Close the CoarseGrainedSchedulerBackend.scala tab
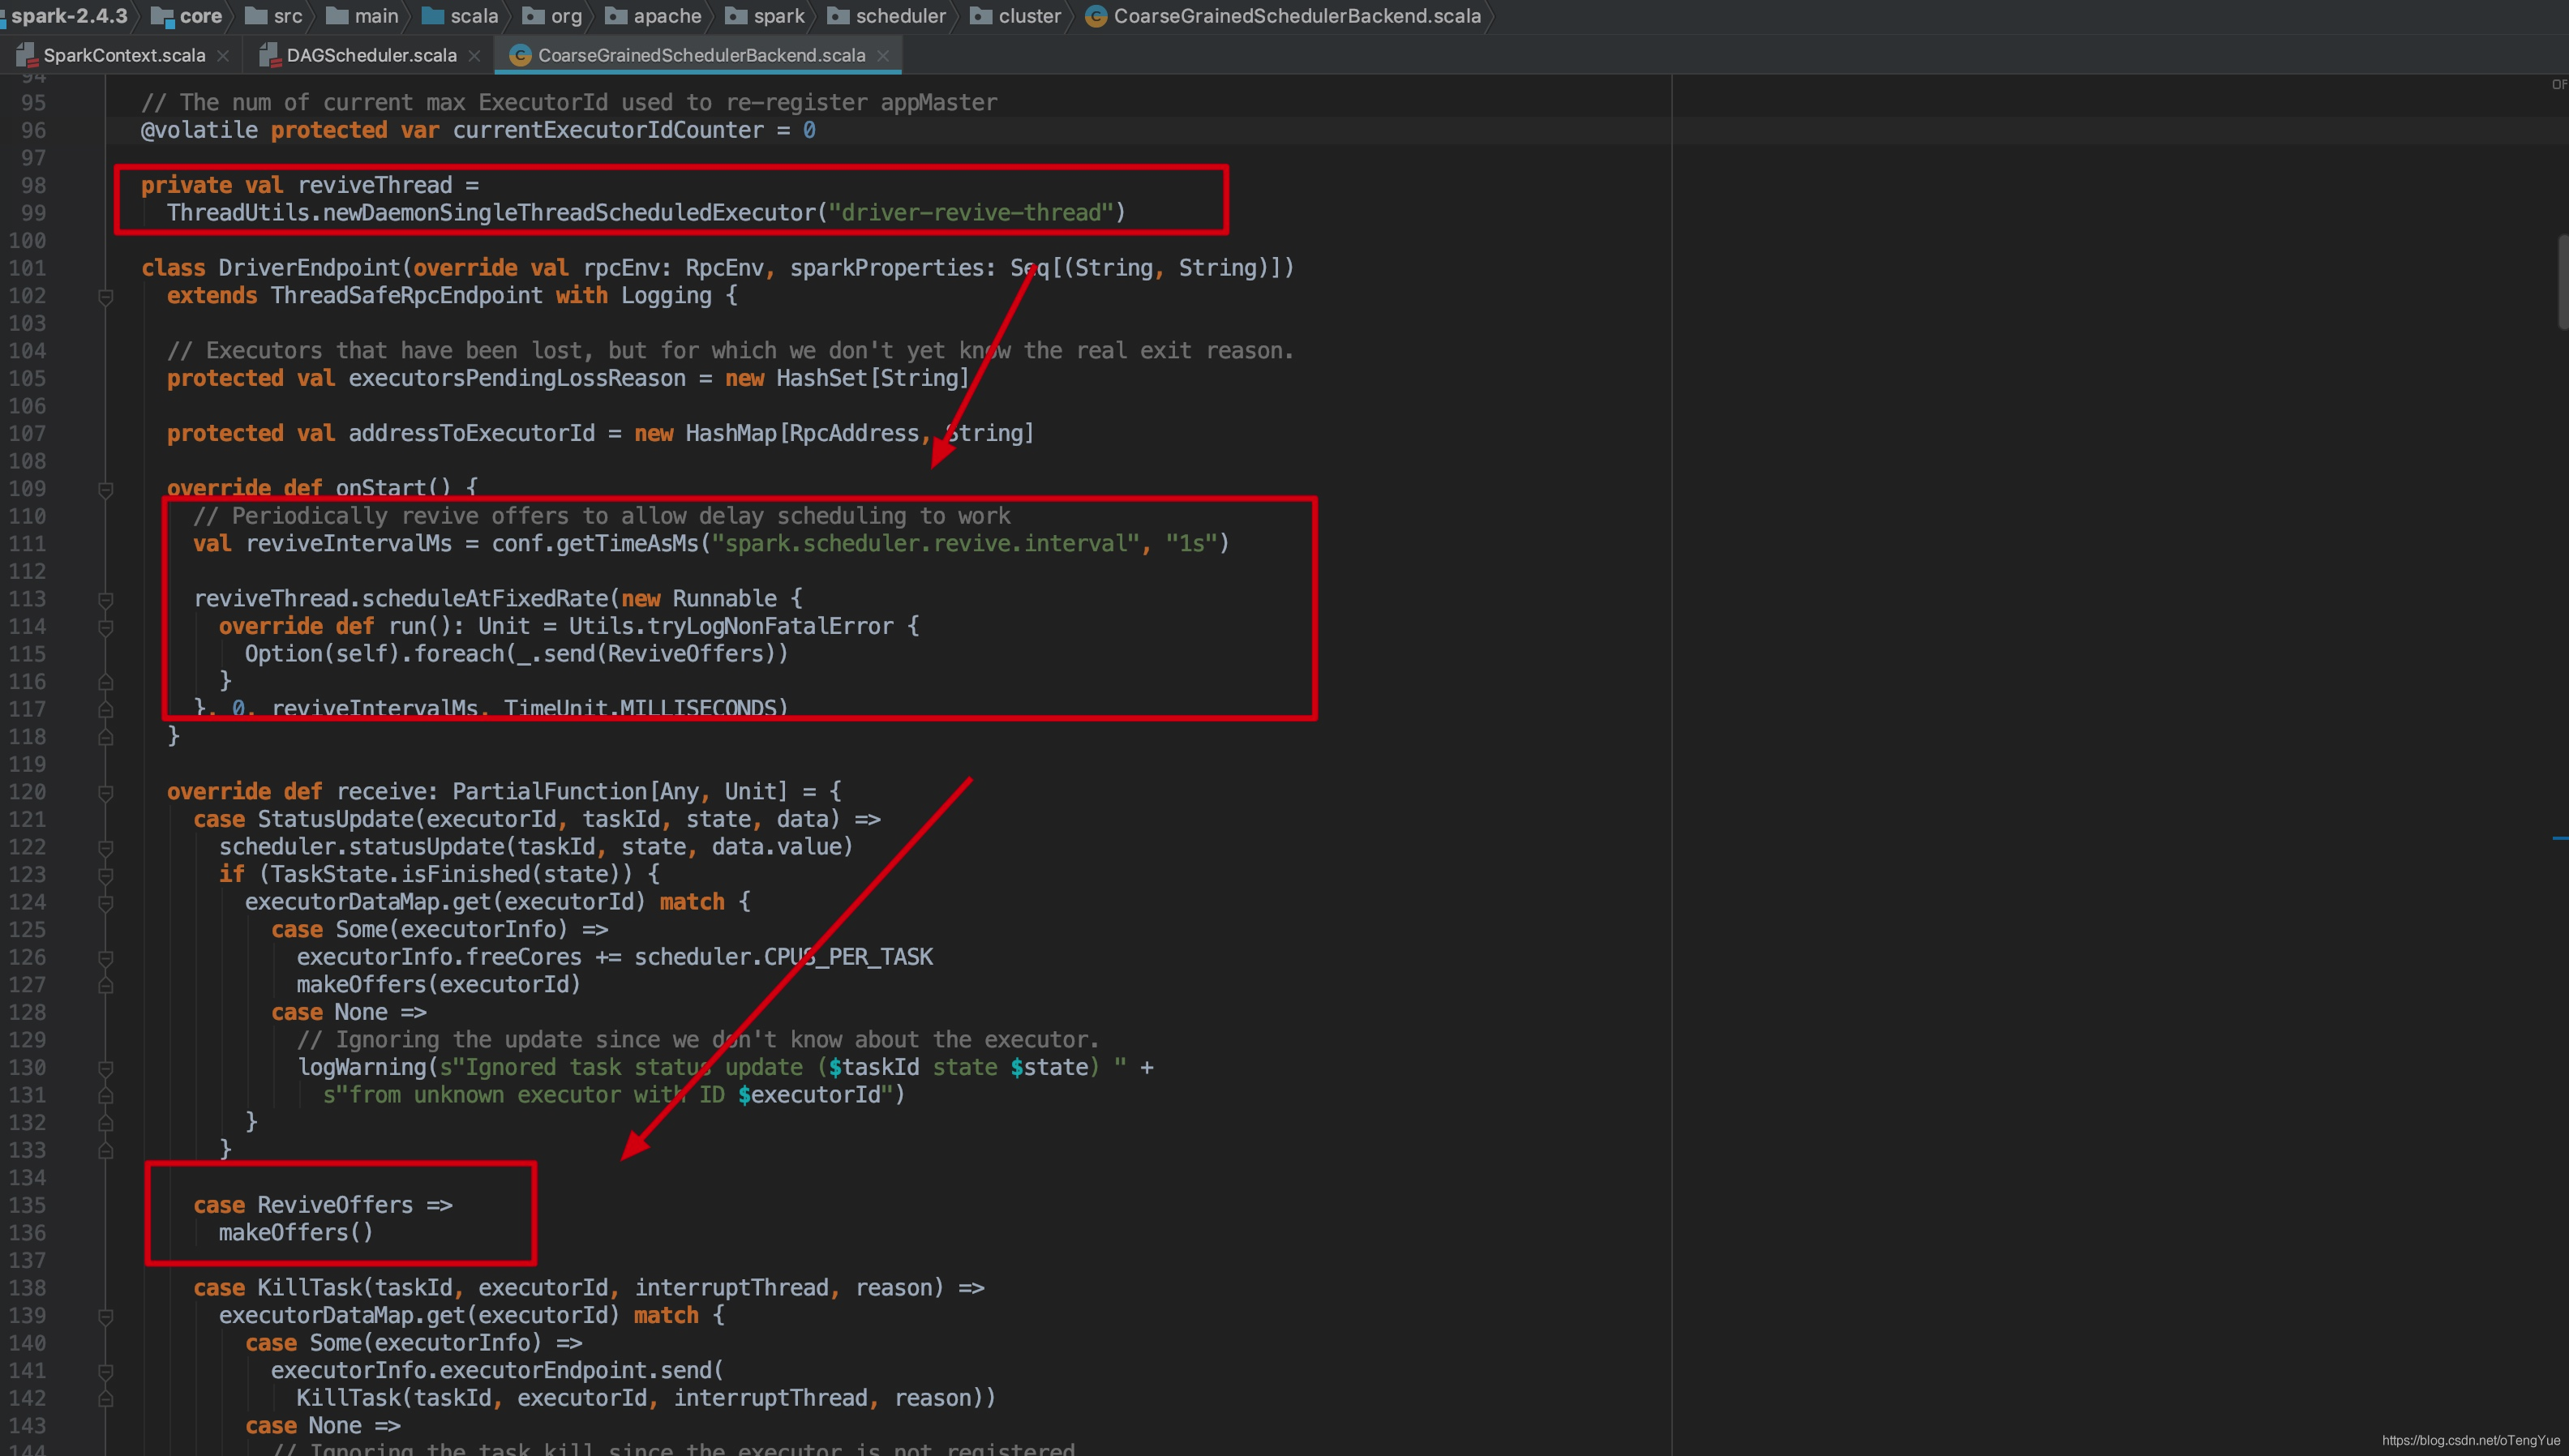The width and height of the screenshot is (2569, 1456). tap(883, 56)
